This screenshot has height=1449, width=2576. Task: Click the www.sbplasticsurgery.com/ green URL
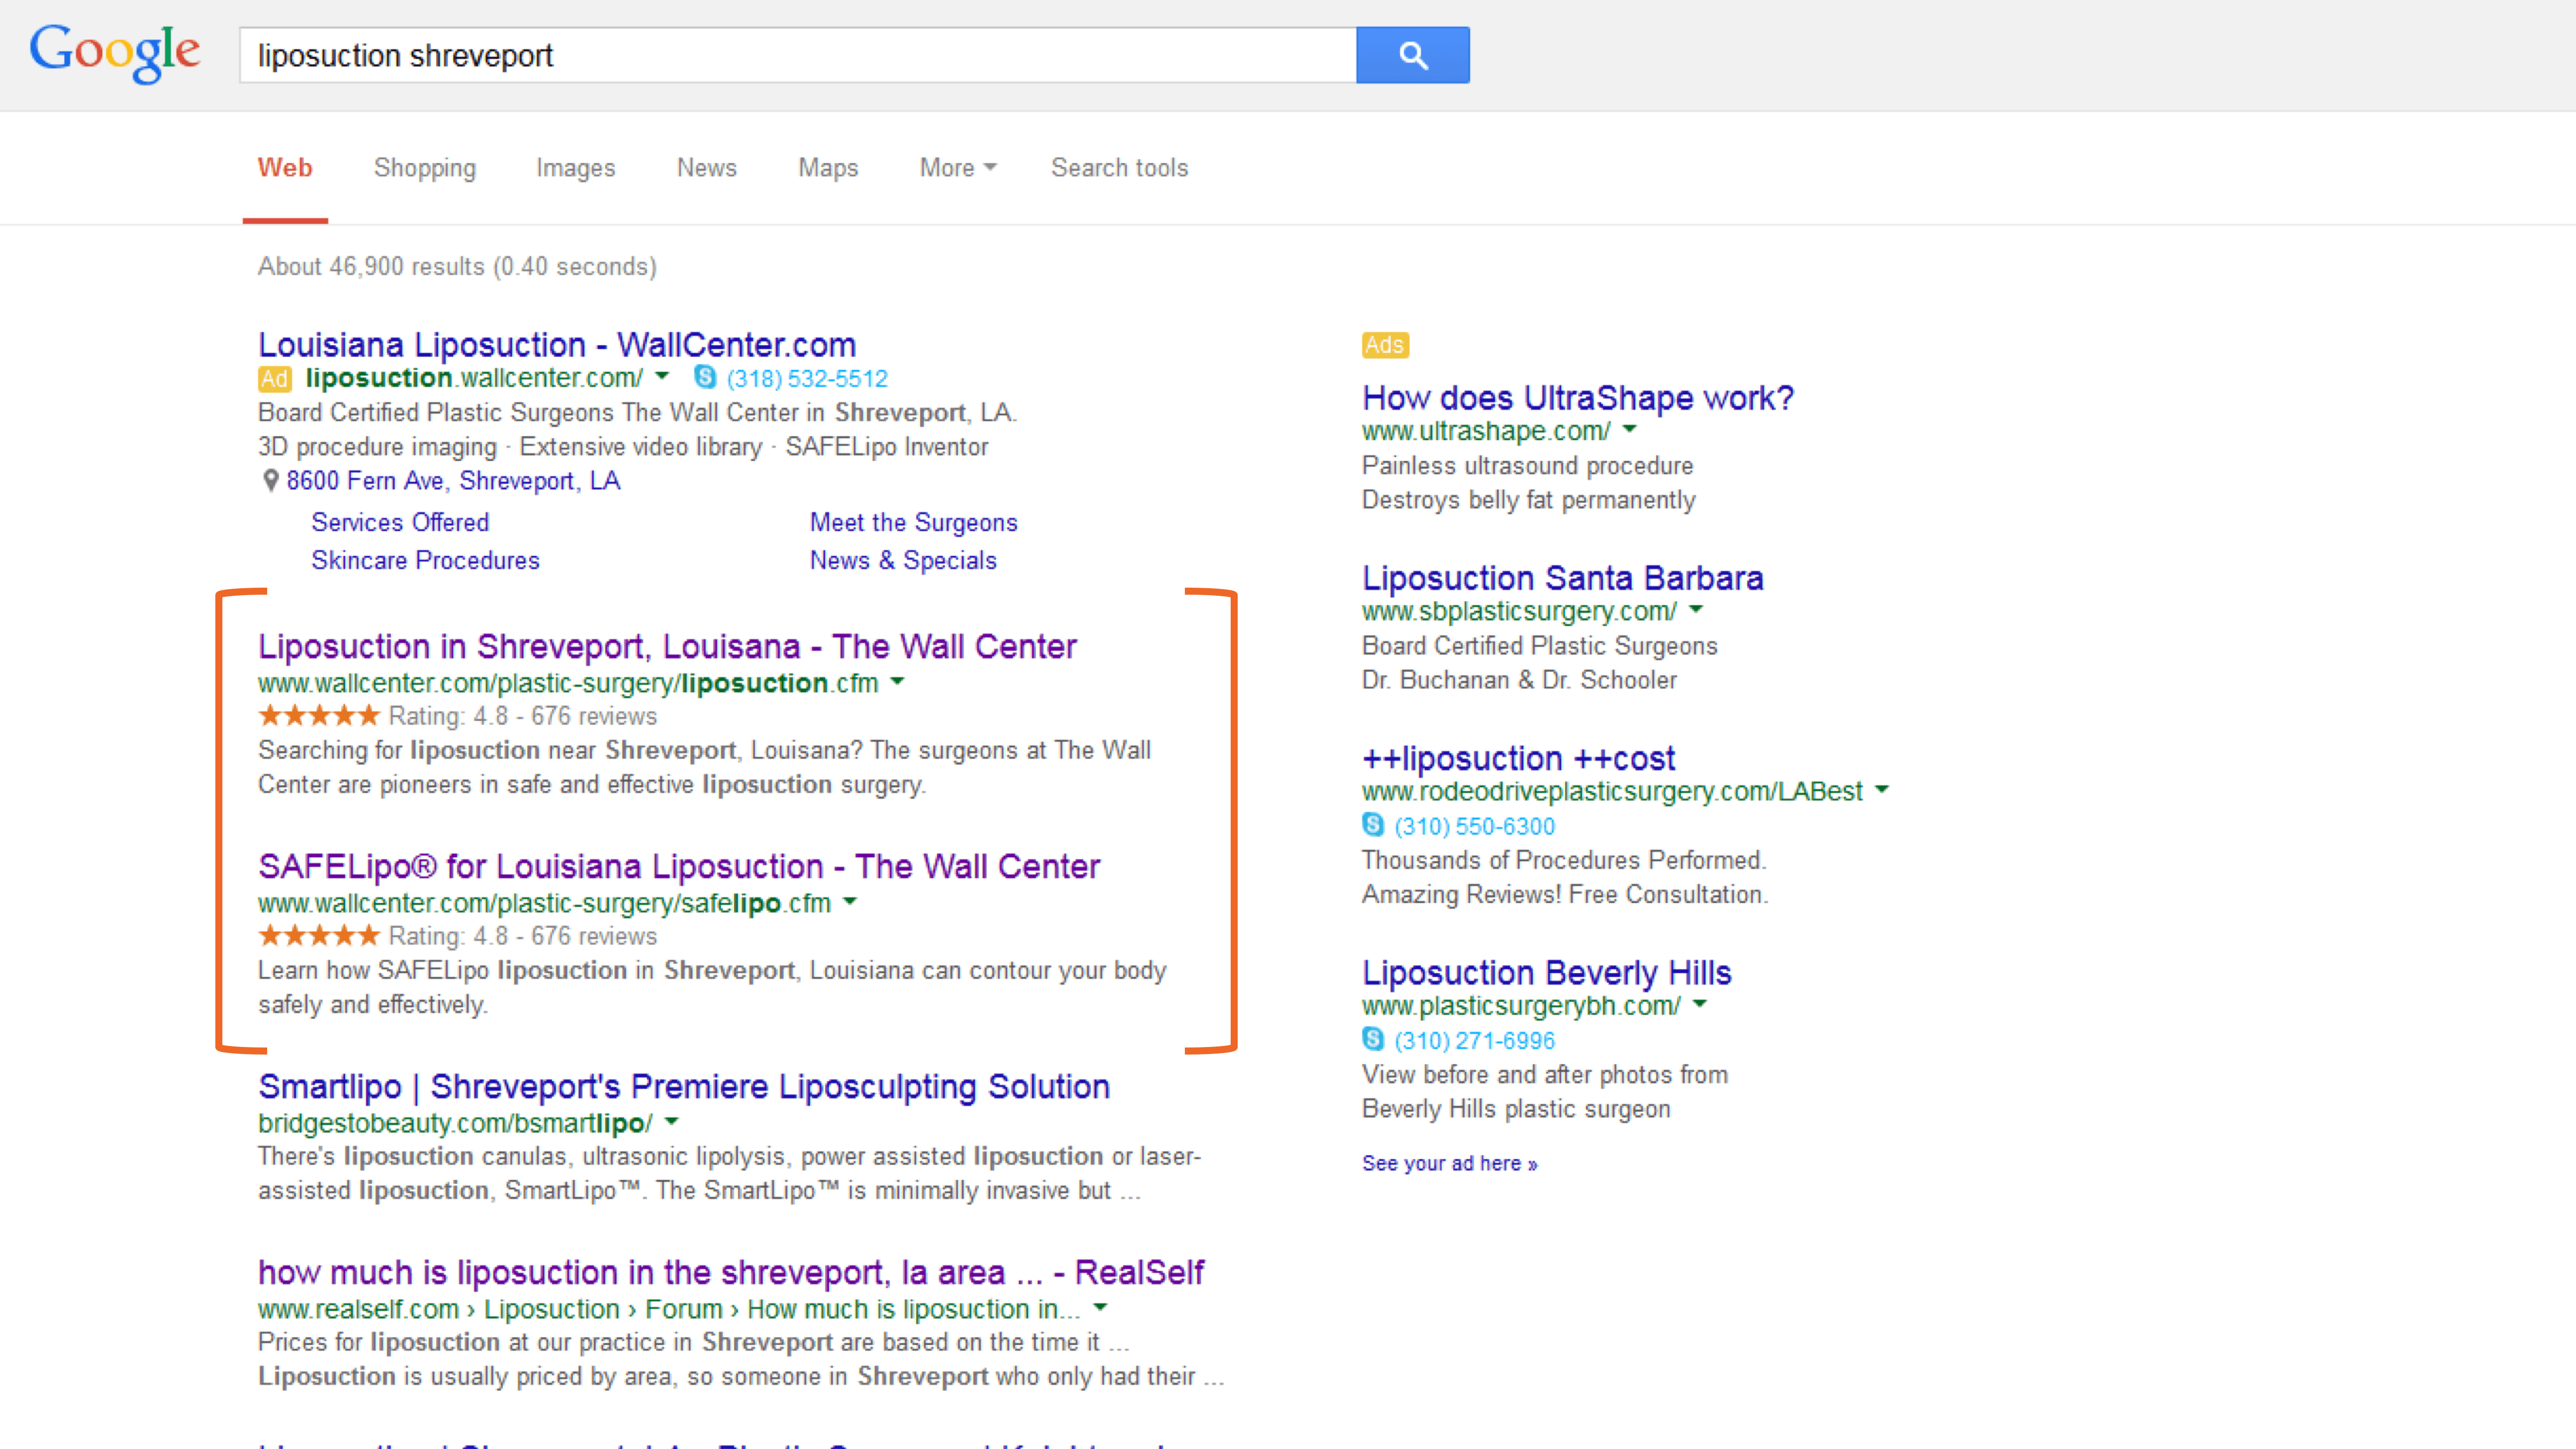(1519, 611)
